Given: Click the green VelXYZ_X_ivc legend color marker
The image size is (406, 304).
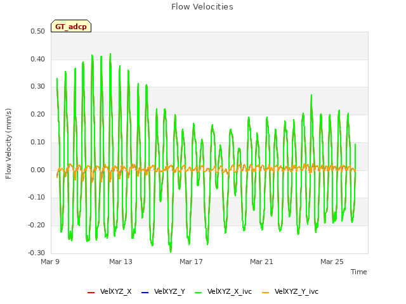Looking at the screenshot, I should [x=199, y=293].
